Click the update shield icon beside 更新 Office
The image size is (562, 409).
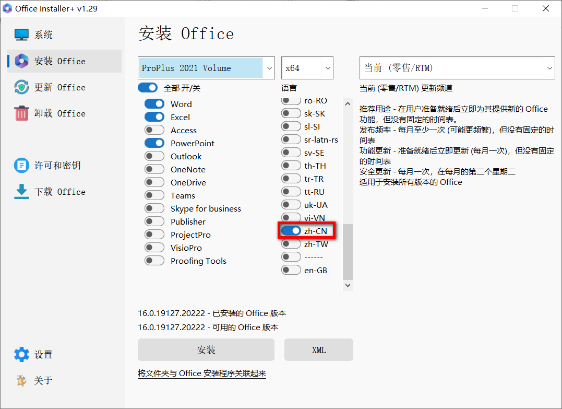point(21,87)
